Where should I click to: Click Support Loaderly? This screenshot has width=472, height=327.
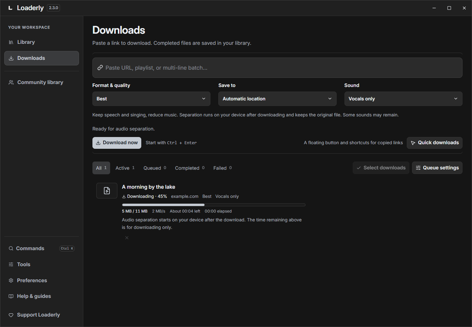coord(42,315)
